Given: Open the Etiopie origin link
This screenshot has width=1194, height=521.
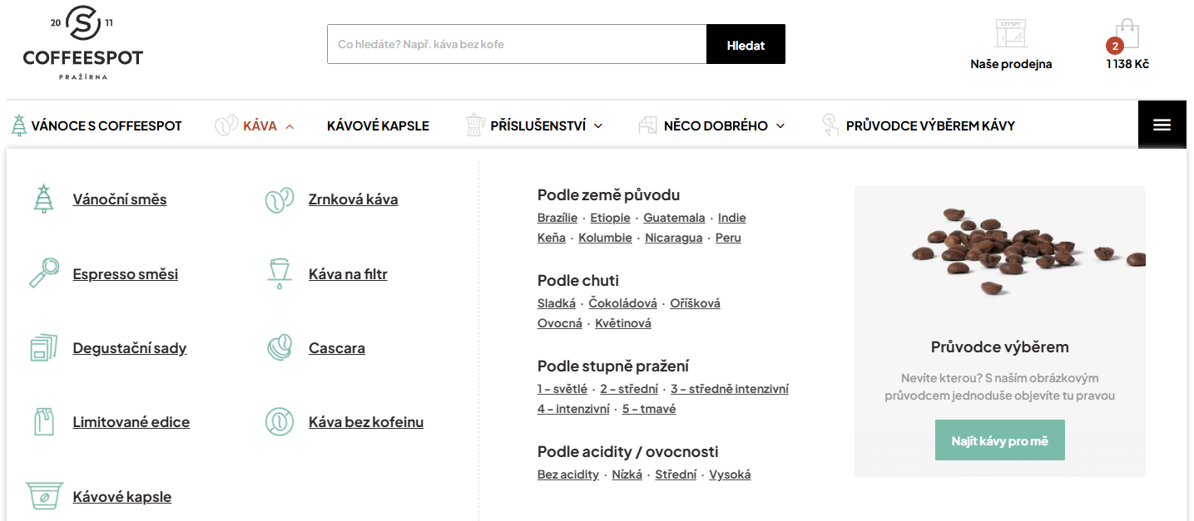Looking at the screenshot, I should [x=610, y=218].
